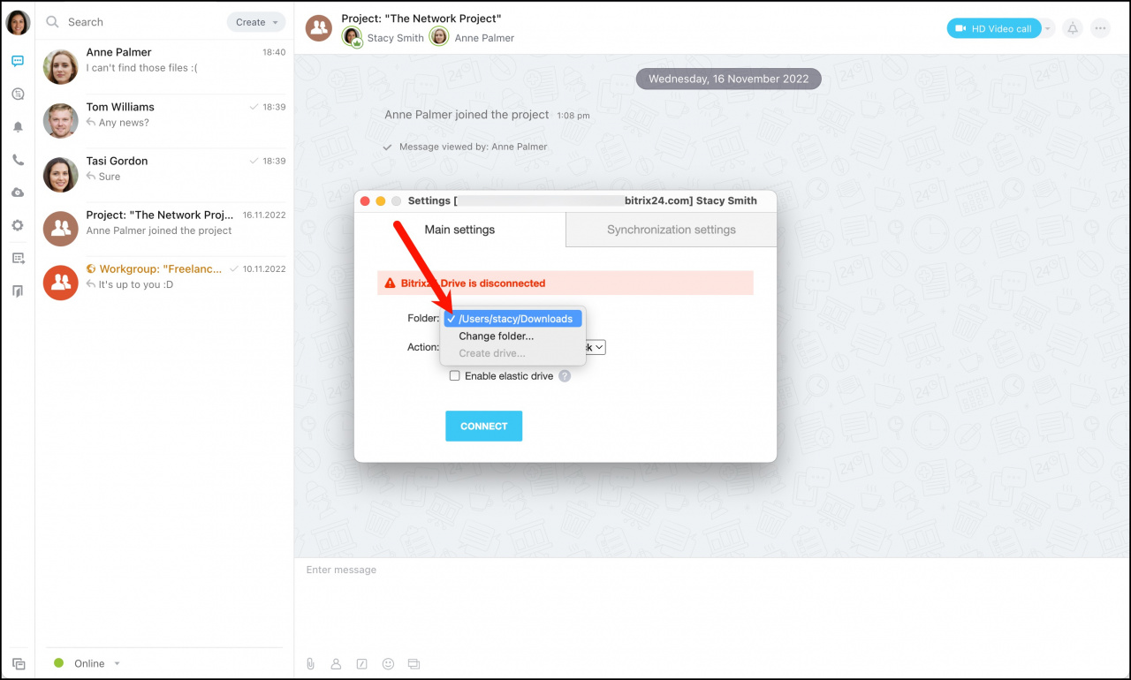Open the comments/discussions icon in left sidebar
The height and width of the screenshot is (680, 1131).
[18, 94]
